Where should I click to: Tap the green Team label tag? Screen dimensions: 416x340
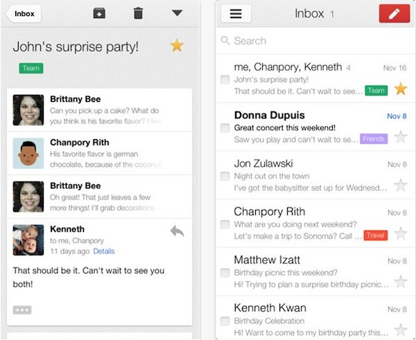click(31, 68)
